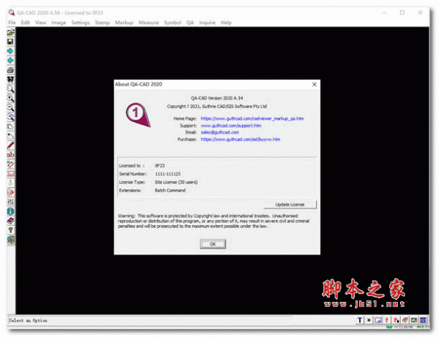Click the Save floppy disk icon
Image resolution: width=438 pixels, height=337 pixels.
click(x=11, y=42)
